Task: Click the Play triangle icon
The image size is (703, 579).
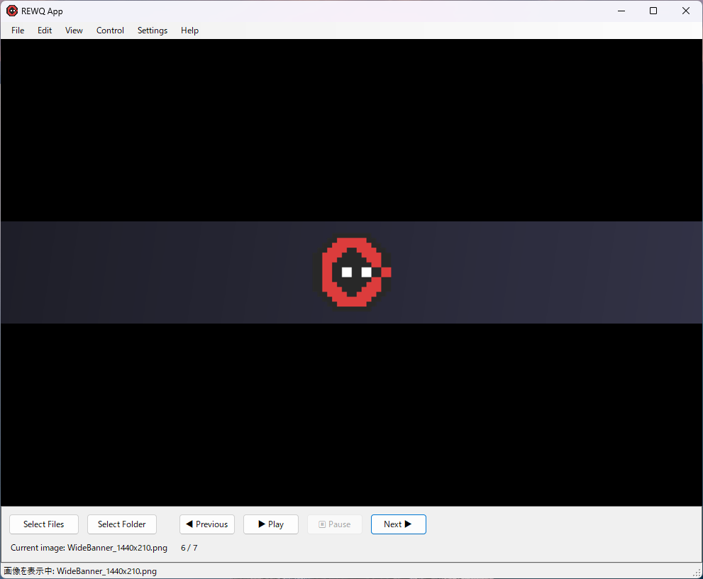Action: point(260,524)
